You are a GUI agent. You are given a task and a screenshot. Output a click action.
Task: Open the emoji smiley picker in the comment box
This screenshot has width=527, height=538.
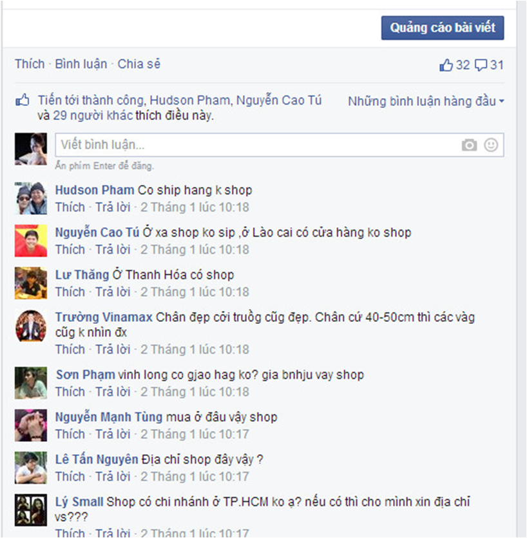point(491,144)
